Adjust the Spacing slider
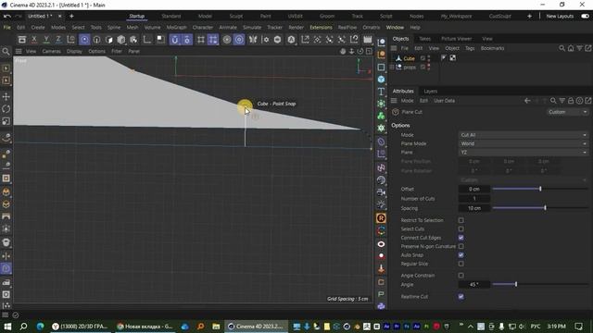Screen dimensions: 593x333 coord(540,208)
